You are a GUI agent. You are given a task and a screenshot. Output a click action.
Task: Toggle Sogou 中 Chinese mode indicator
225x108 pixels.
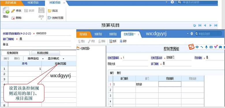coord(197,47)
